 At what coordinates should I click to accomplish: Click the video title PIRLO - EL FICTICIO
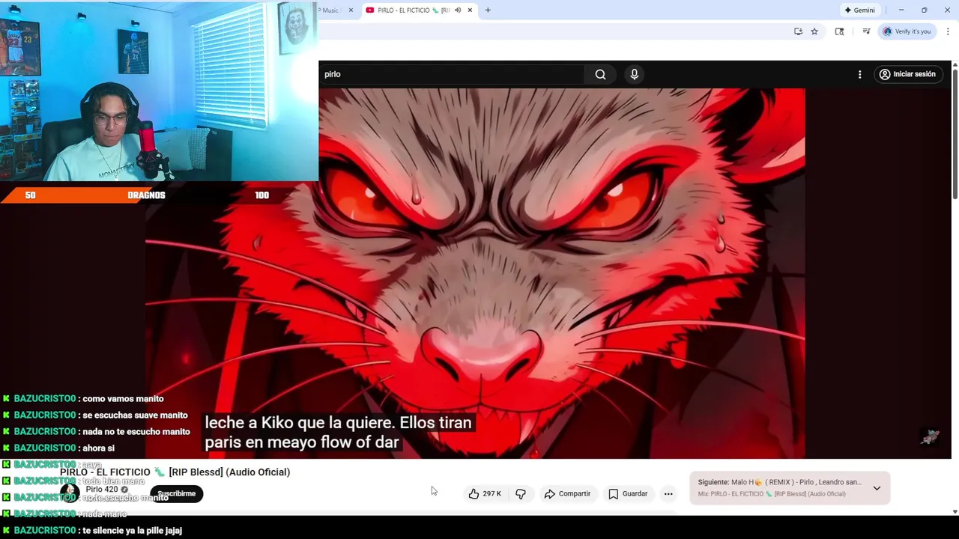click(175, 472)
